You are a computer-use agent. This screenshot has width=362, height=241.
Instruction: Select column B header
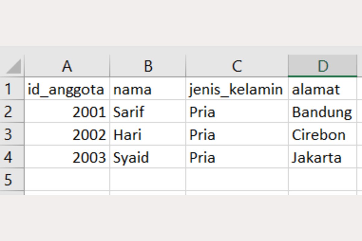[x=148, y=66]
